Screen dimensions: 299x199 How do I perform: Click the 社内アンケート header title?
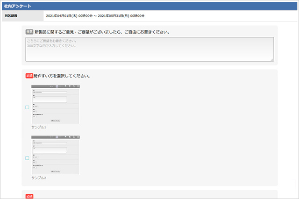(18, 6)
